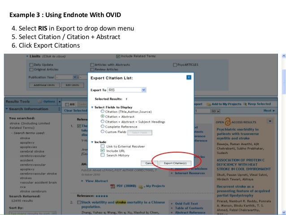Click the Export Citation(s) button
Image resolution: width=286 pixels, height=215 pixels.
click(x=175, y=163)
